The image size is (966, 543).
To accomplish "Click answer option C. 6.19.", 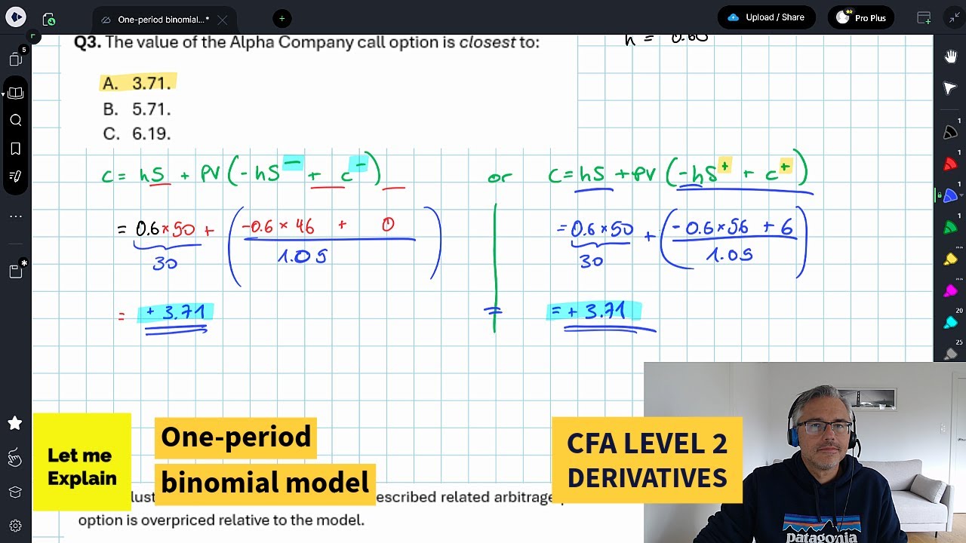I will 137,133.
